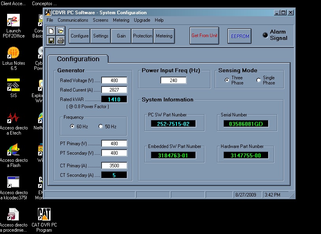
Task: Select the CAT-DVR PC Program desktop icon
Action: [x=44, y=214]
